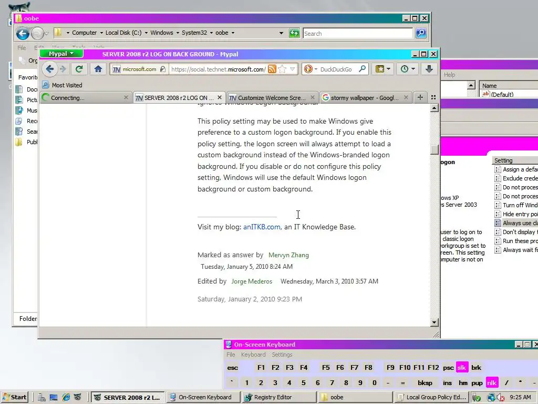Expand the Windows breadcrumb arrow
This screenshot has height=404, width=538.
(178, 33)
